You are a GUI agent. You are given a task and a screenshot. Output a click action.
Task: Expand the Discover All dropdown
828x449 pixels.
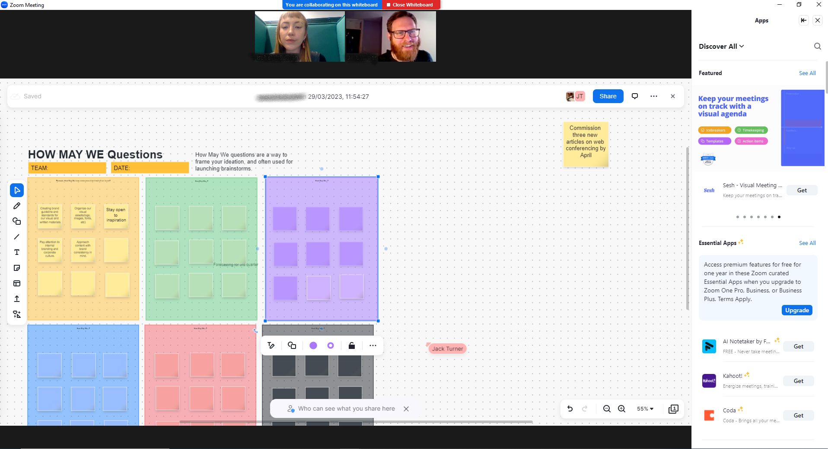[721, 46]
